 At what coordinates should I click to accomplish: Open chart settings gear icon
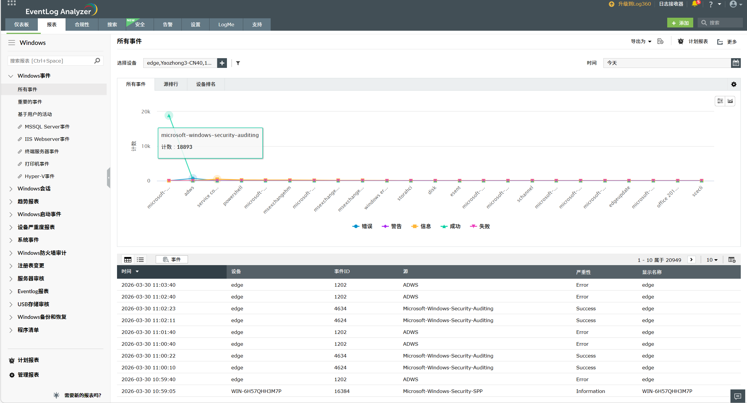(734, 84)
